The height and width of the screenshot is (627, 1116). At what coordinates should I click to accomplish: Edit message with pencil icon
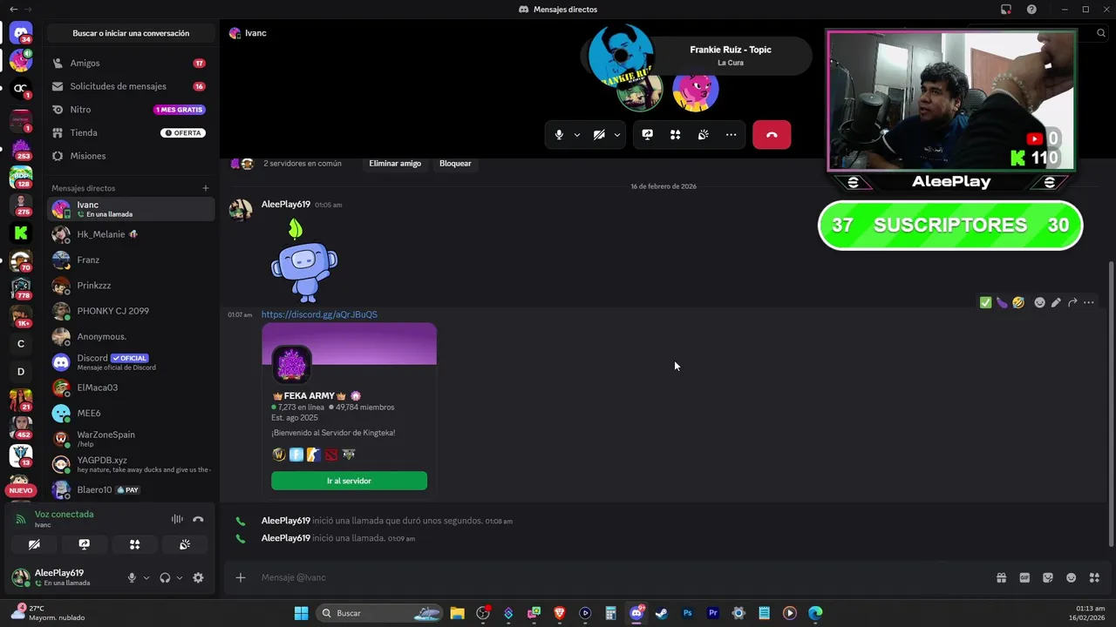point(1056,302)
